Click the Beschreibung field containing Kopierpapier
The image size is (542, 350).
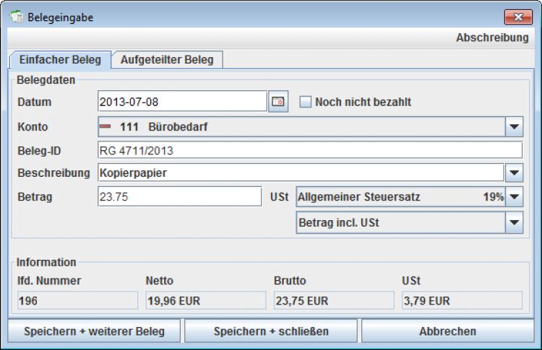click(x=300, y=173)
